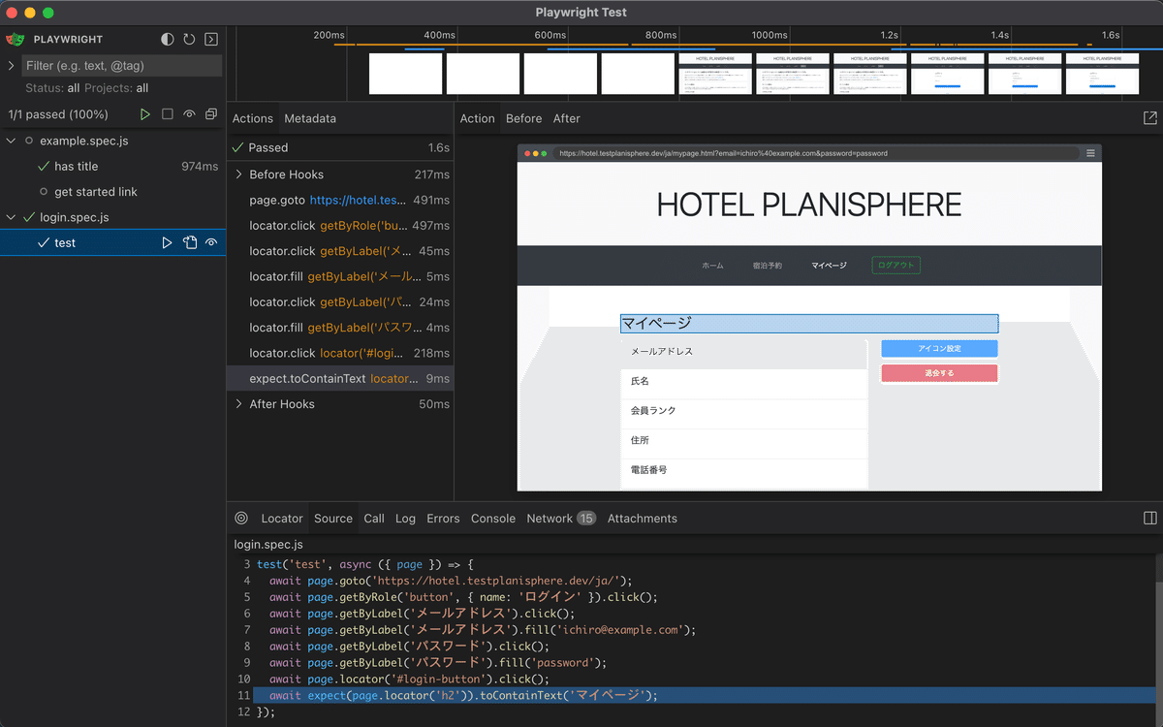1163x727 pixels.
Task: Click the hamburger menu in snapshot browser bar
Action: pyautogui.click(x=1091, y=153)
